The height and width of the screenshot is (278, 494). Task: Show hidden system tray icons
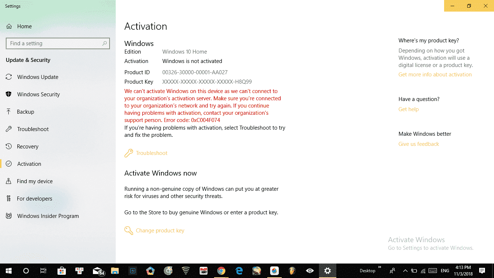point(405,271)
